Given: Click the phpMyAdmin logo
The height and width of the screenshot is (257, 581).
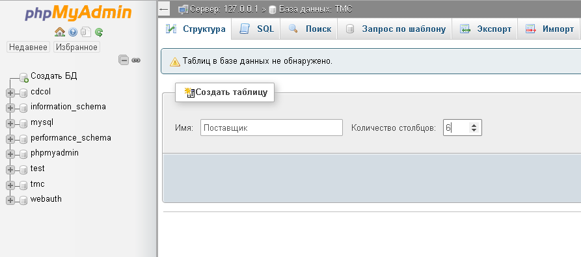Looking at the screenshot, I should [78, 13].
